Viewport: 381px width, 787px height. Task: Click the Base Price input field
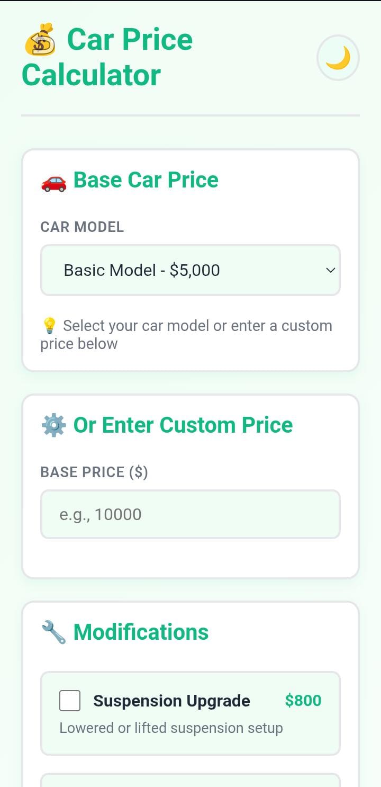(x=190, y=514)
